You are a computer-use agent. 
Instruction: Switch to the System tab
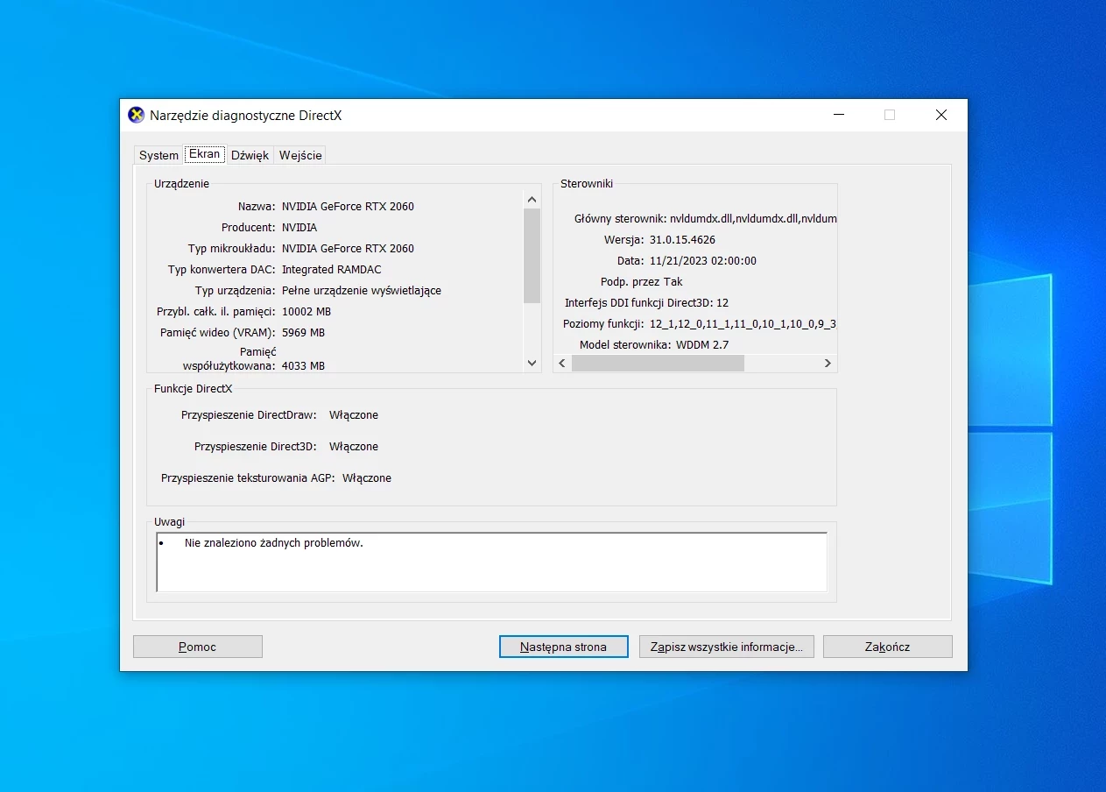click(159, 155)
